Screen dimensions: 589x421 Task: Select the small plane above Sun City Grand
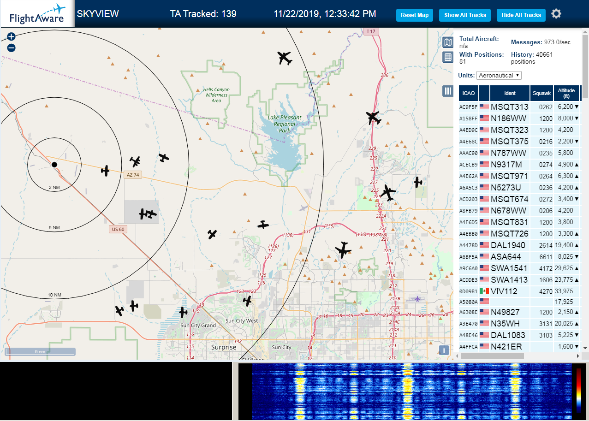(x=183, y=312)
